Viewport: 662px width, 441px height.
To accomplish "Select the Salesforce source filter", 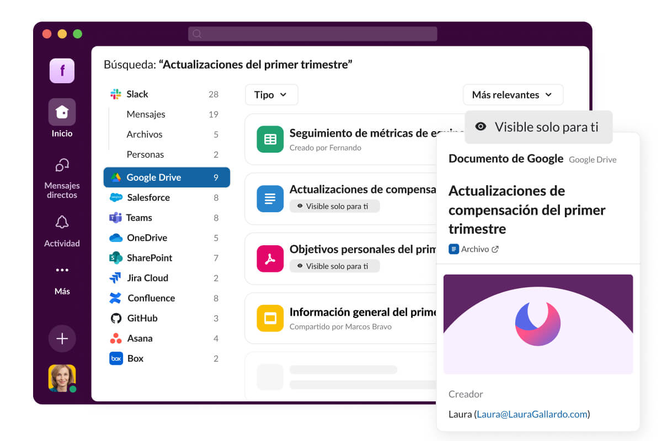I will tap(148, 197).
